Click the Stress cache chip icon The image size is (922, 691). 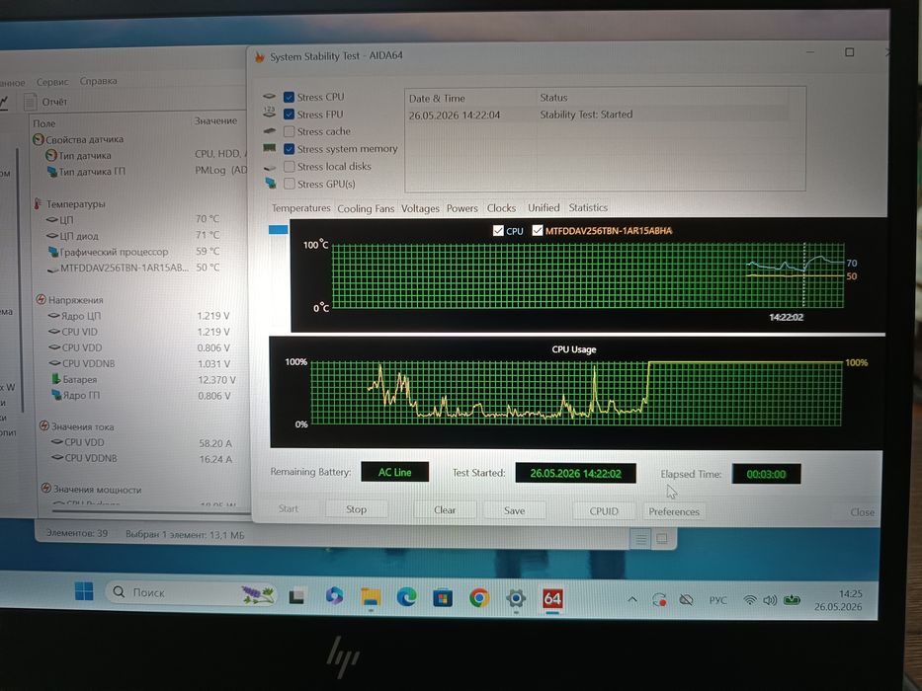[x=270, y=131]
